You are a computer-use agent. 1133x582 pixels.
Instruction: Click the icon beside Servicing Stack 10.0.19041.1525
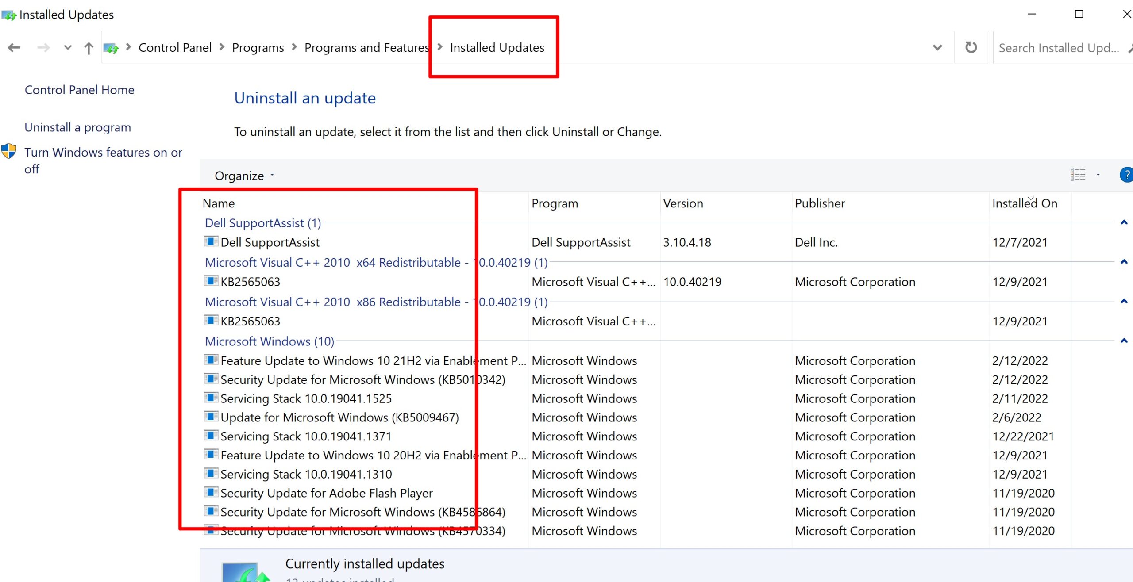pos(211,398)
